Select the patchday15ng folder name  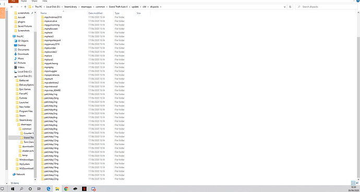tap(51, 152)
